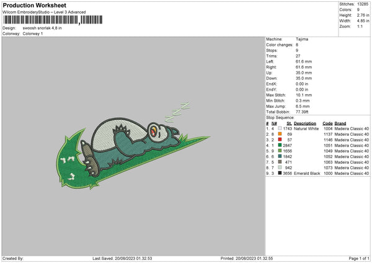Click thread code '1063'
Image resolution: width=372 pixels, height=263 pixels.
328,162
